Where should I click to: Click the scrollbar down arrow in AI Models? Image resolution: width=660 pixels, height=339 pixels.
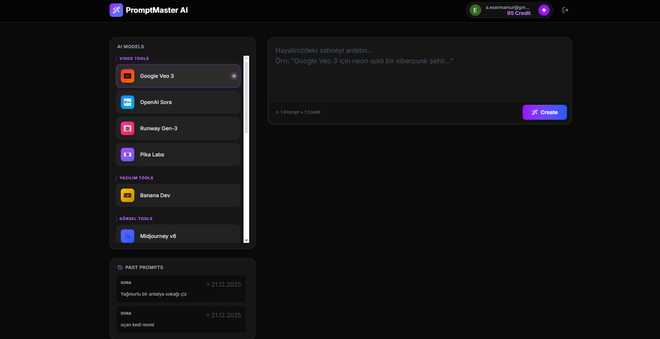point(246,240)
